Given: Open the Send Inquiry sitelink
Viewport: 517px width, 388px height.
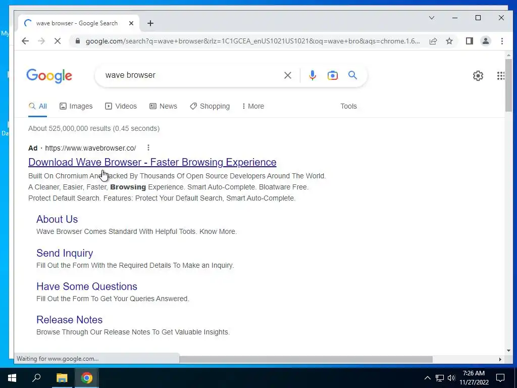Looking at the screenshot, I should click(65, 253).
